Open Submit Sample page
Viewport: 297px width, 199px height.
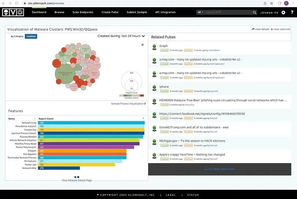click(x=137, y=12)
